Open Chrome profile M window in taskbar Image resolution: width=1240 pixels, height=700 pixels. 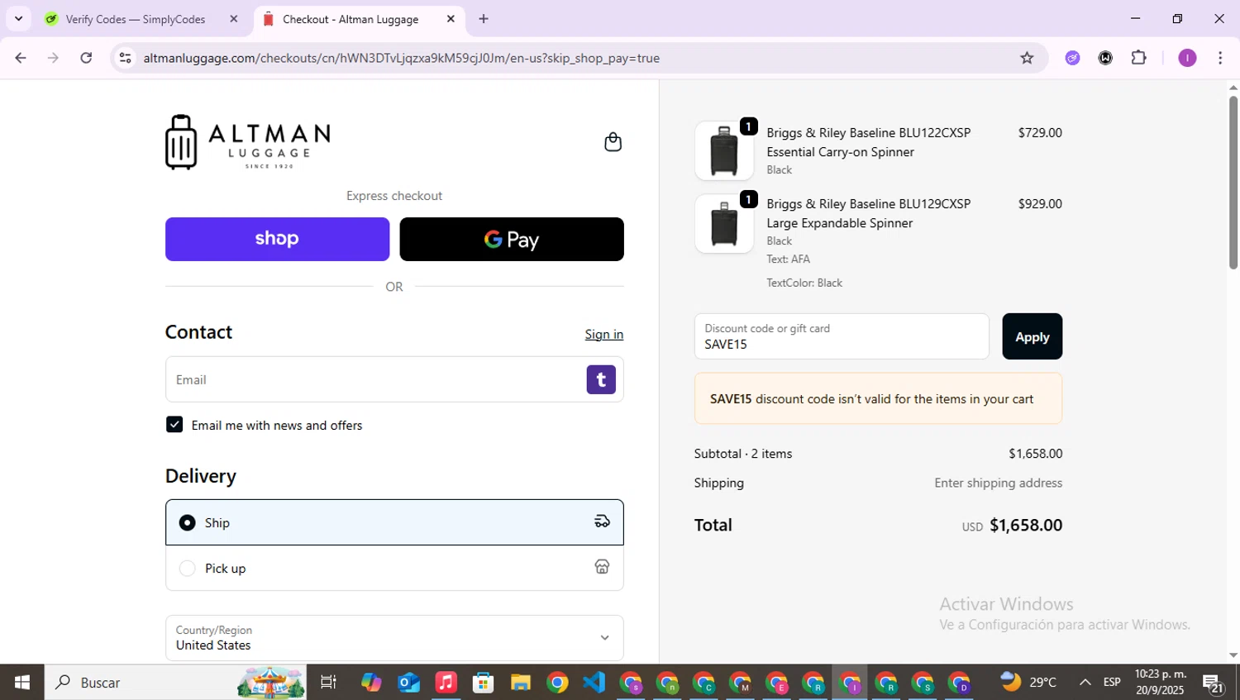pyautogui.click(x=741, y=683)
